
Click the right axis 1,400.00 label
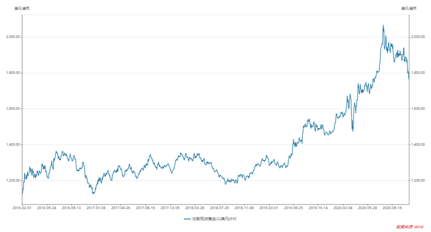(418, 144)
